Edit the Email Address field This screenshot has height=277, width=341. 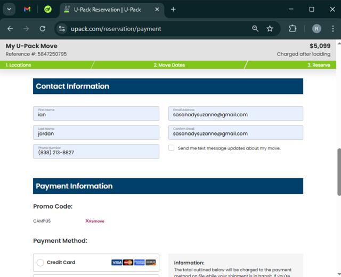(x=236, y=114)
